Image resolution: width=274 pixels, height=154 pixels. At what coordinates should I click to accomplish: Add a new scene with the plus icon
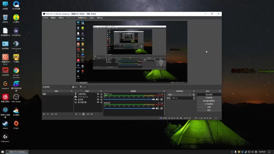coord(44,114)
